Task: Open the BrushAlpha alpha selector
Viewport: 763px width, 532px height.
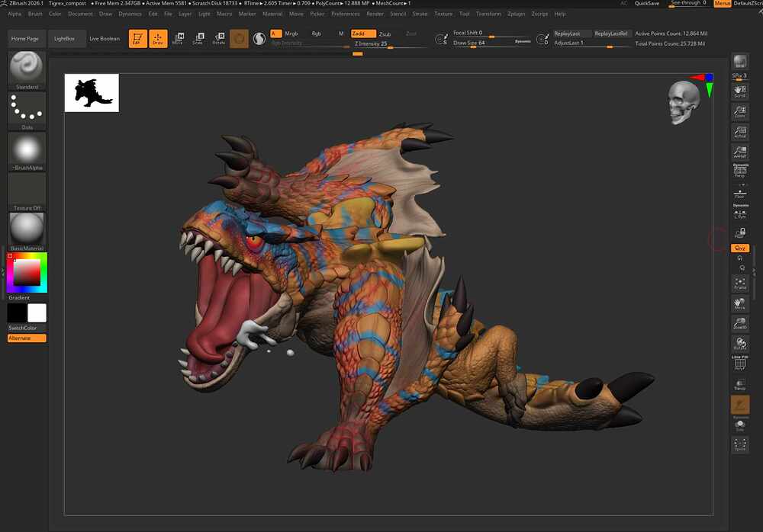Action: (x=27, y=151)
